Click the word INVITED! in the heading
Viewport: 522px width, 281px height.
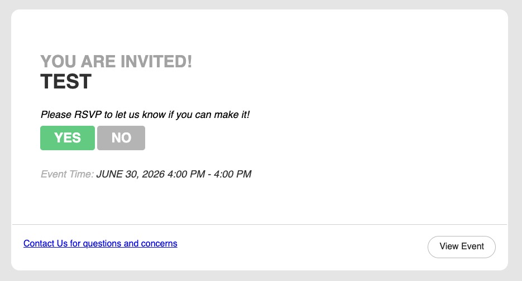[x=156, y=62]
